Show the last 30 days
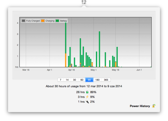The width and height of the screenshot is (168, 121). 74,80
